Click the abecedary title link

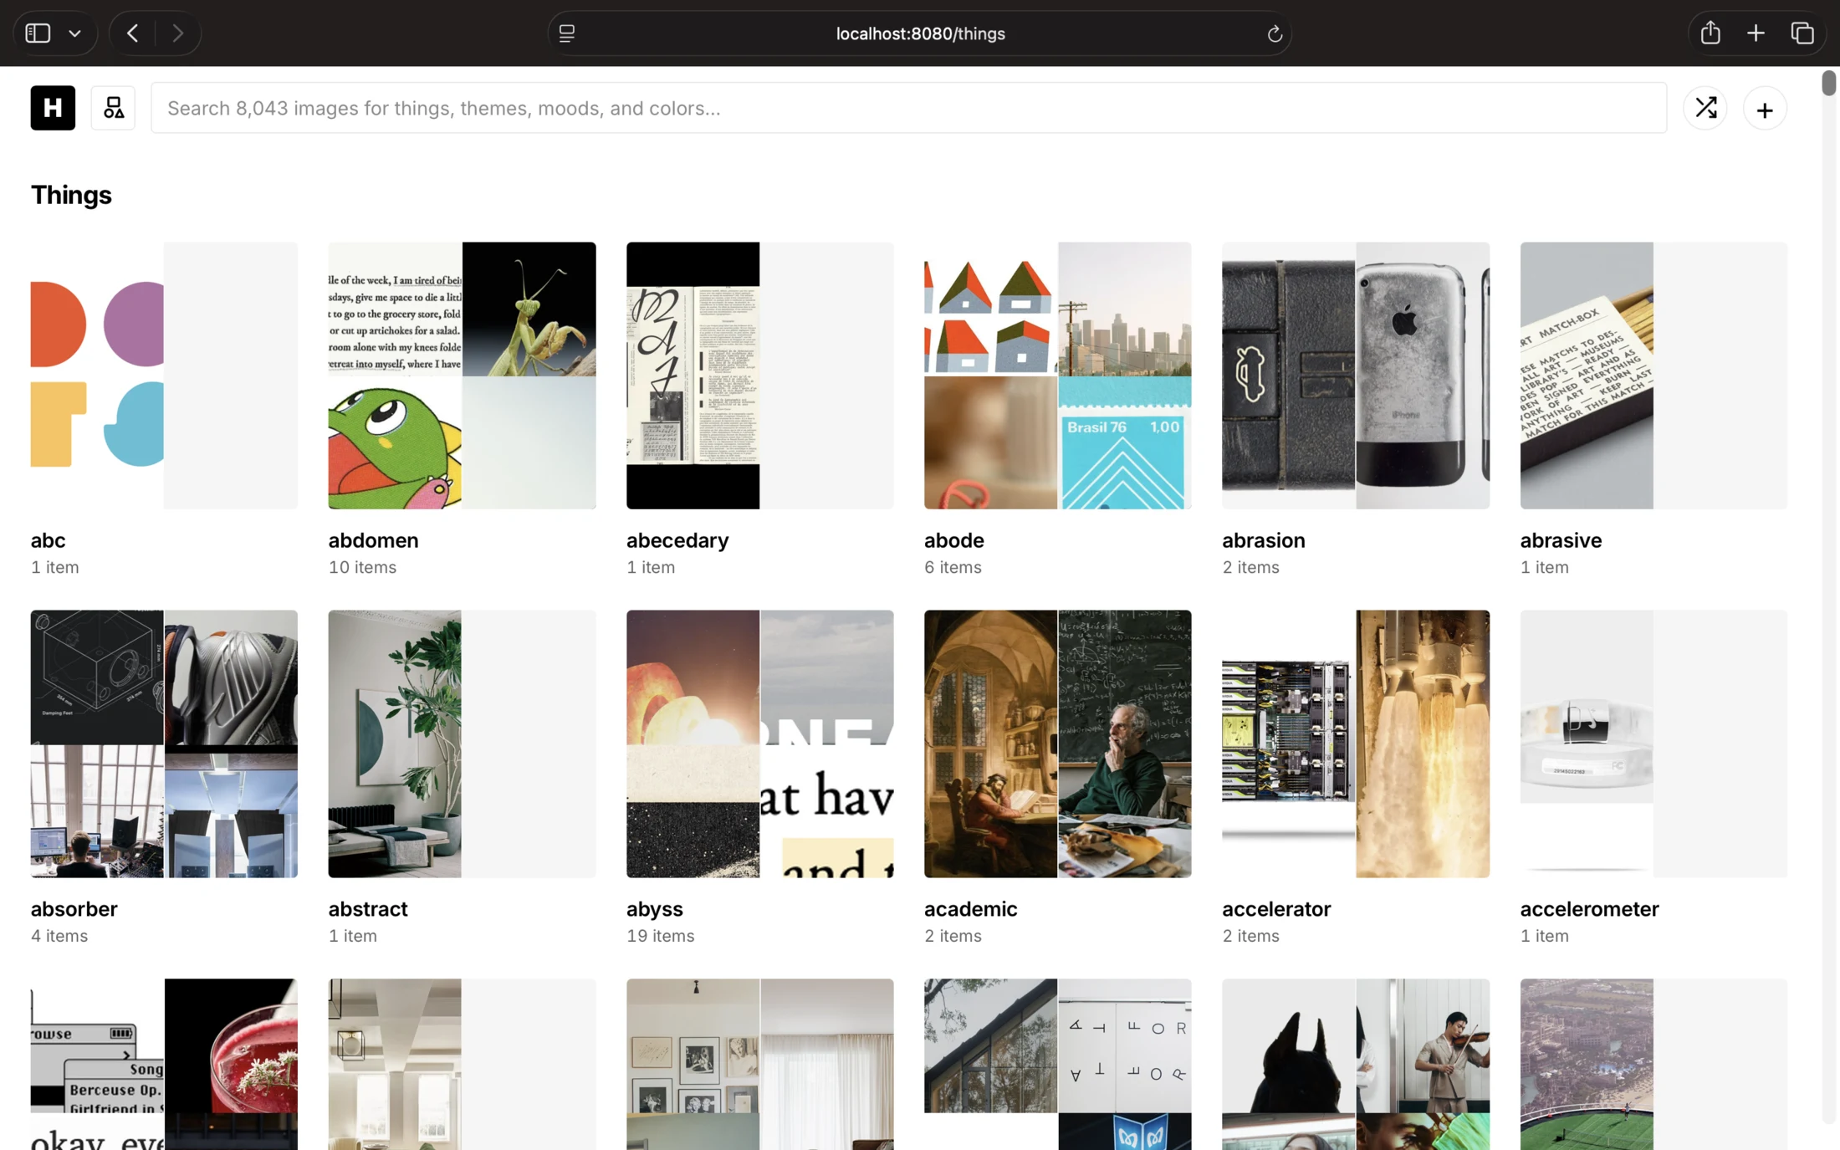(x=677, y=541)
